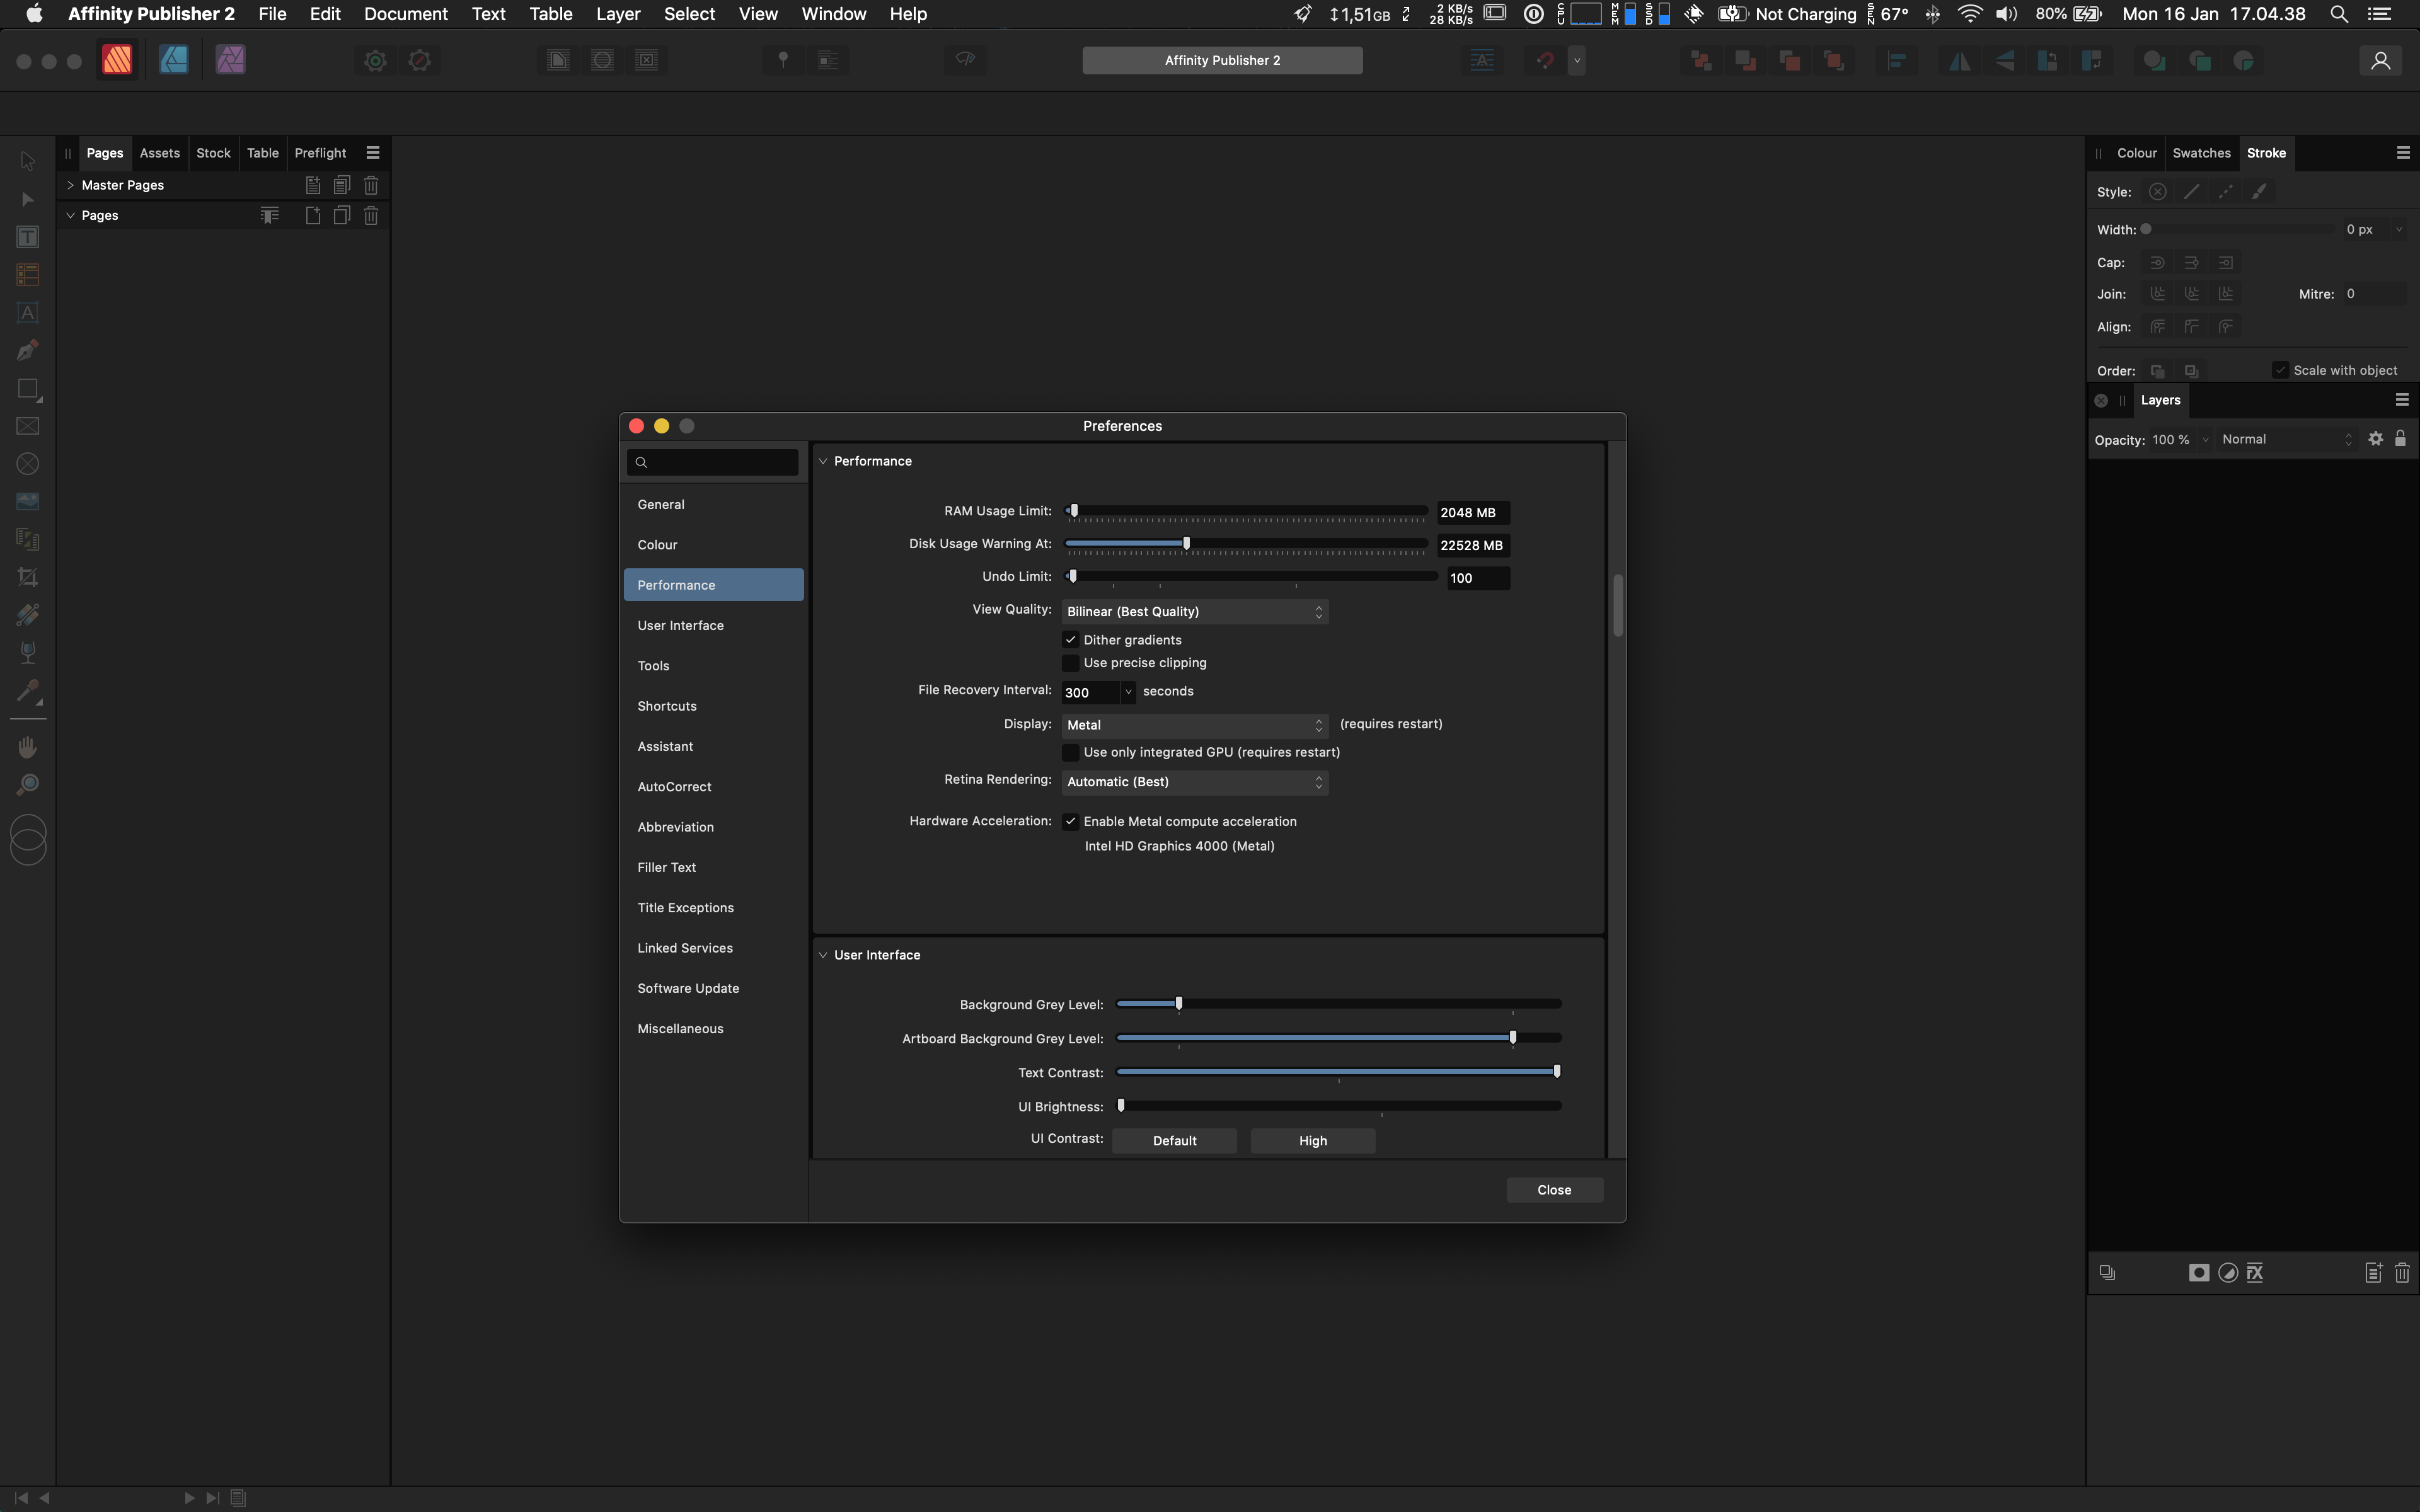The image size is (2420, 1512).
Task: Select the Pen tool in left toolbar
Action: point(28,350)
